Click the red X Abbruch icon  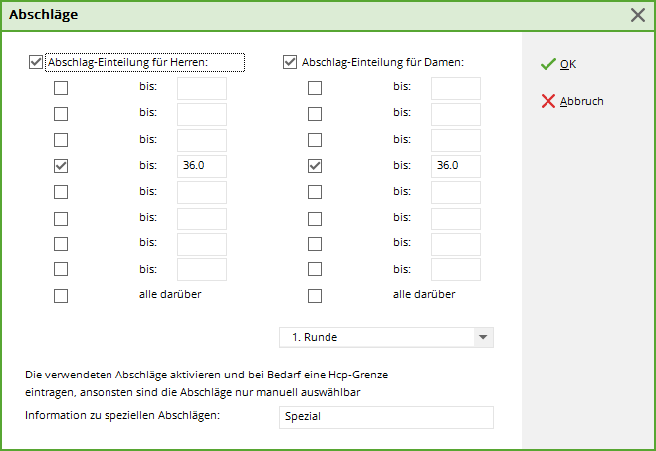[x=547, y=101]
